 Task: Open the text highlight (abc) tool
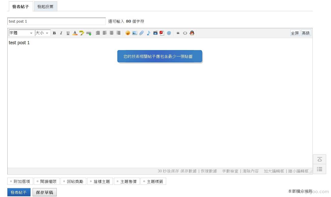[82, 33]
